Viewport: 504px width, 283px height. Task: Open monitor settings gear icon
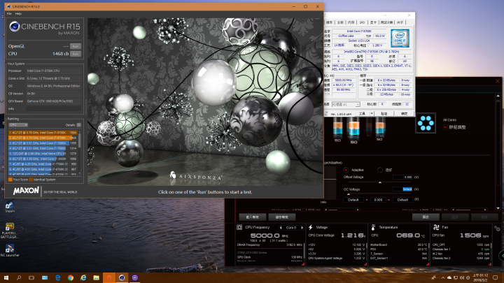pyautogui.click(x=497, y=228)
